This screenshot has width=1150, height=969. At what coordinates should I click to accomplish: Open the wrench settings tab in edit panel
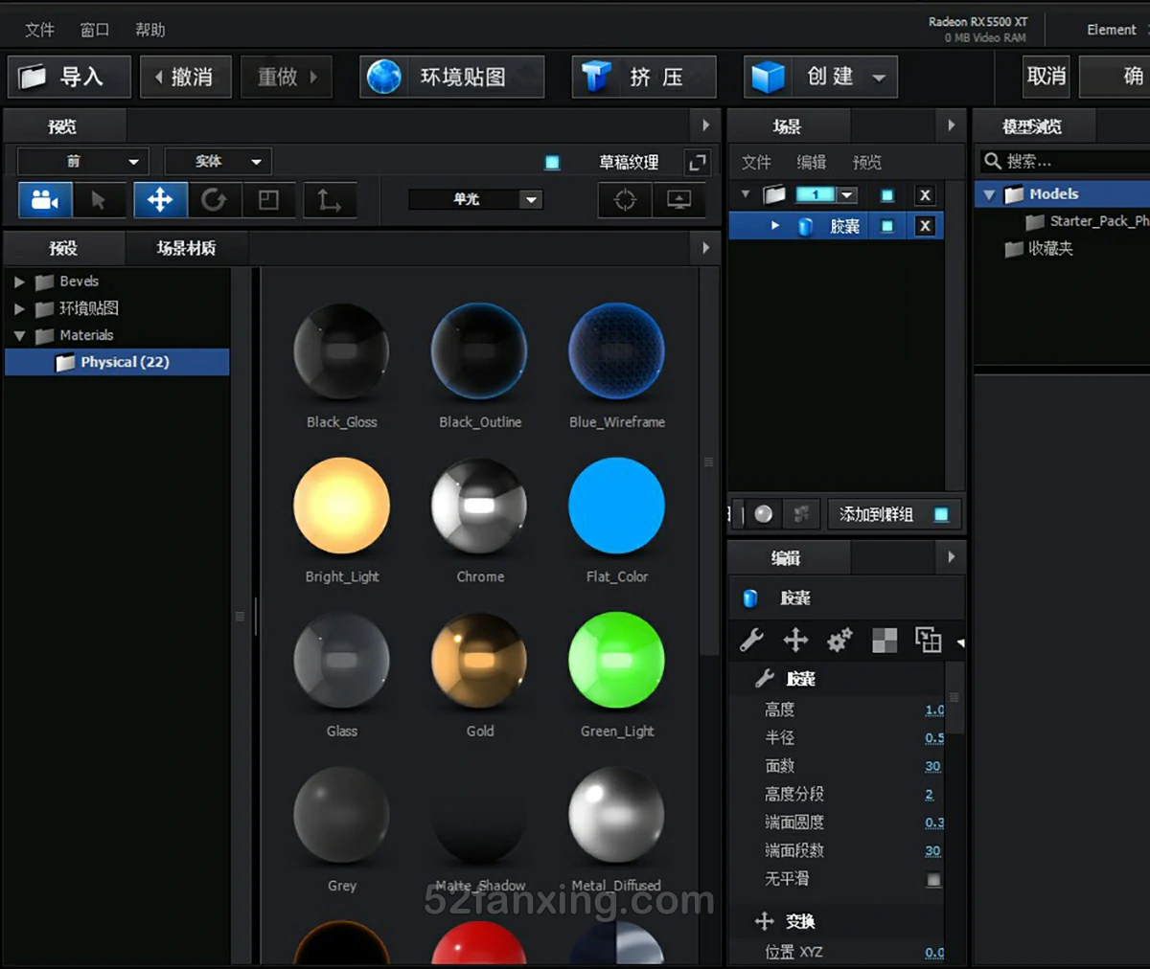(751, 640)
